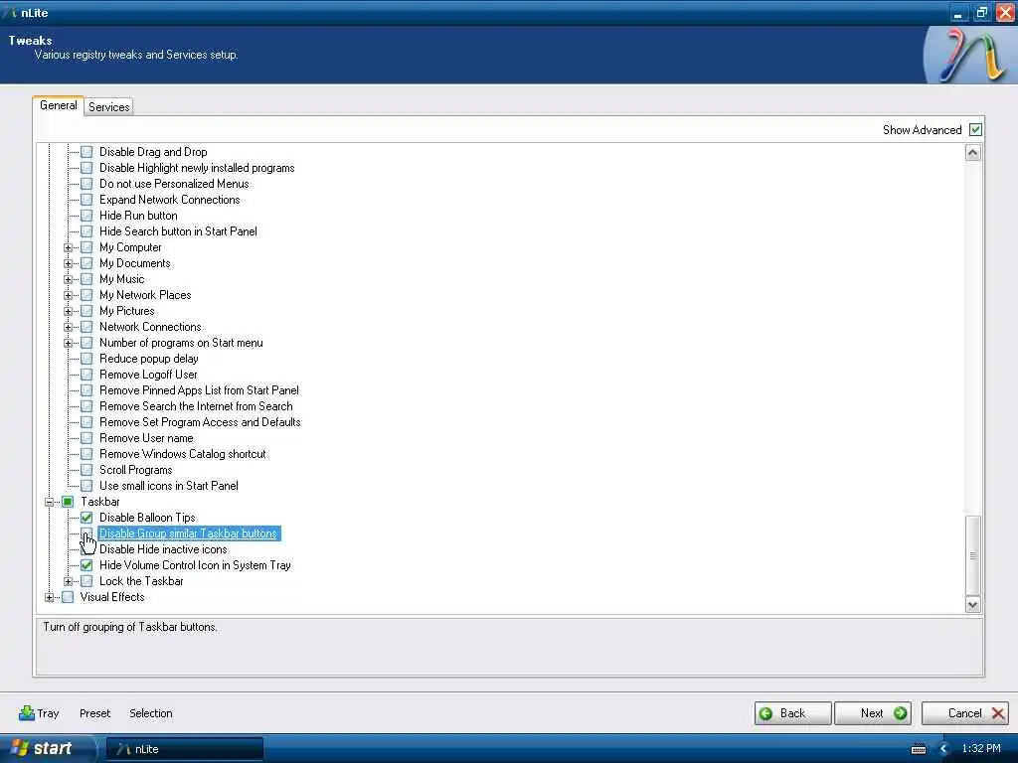The image size is (1018, 763).
Task: Collapse the Taskbar tree group
Action: click(x=49, y=502)
